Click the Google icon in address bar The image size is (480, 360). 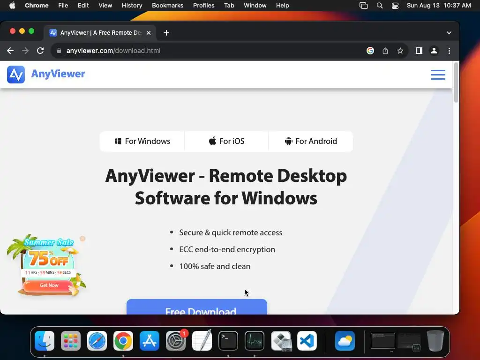pyautogui.click(x=370, y=51)
